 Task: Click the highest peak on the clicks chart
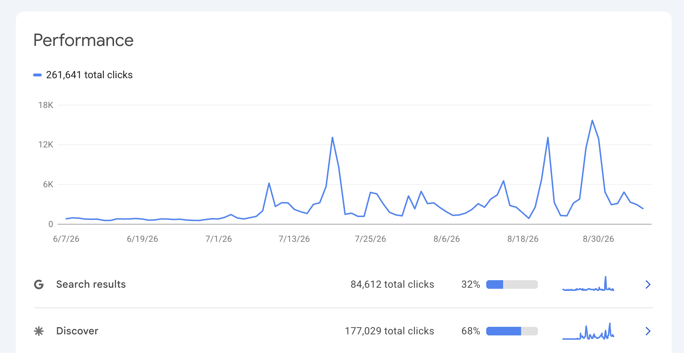592,121
